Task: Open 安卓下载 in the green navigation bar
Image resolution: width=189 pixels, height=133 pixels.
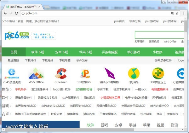Action: pyautogui.click(x=62, y=52)
